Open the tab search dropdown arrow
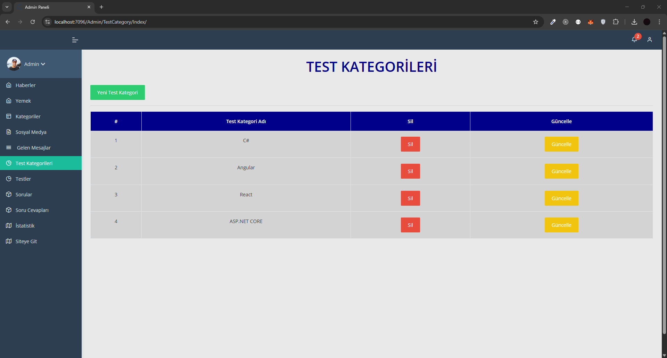This screenshot has height=358, width=667. 7,7
